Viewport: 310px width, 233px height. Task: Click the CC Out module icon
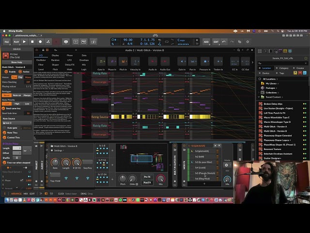tap(246, 62)
